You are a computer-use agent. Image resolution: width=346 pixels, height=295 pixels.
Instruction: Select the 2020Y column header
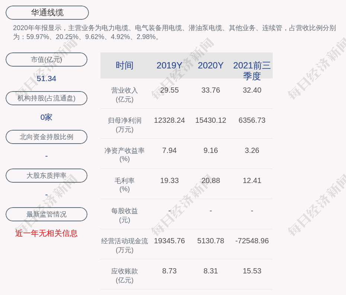(x=211, y=65)
